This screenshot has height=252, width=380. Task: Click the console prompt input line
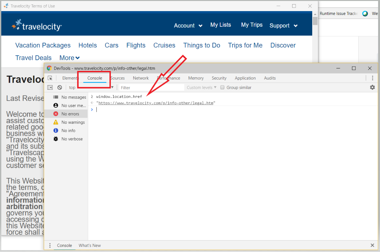(x=233, y=110)
